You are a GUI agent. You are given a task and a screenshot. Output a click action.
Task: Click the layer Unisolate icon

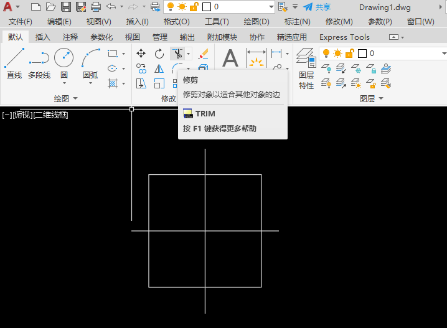pyautogui.click(x=341, y=83)
